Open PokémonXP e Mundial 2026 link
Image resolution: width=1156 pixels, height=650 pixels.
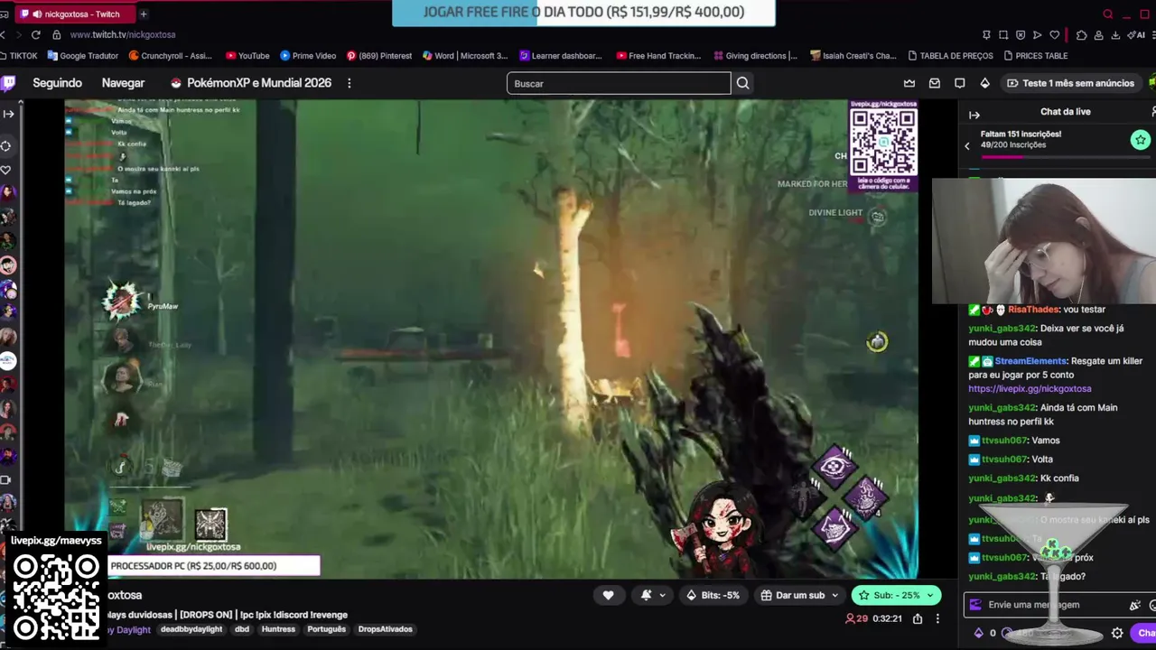click(x=251, y=83)
